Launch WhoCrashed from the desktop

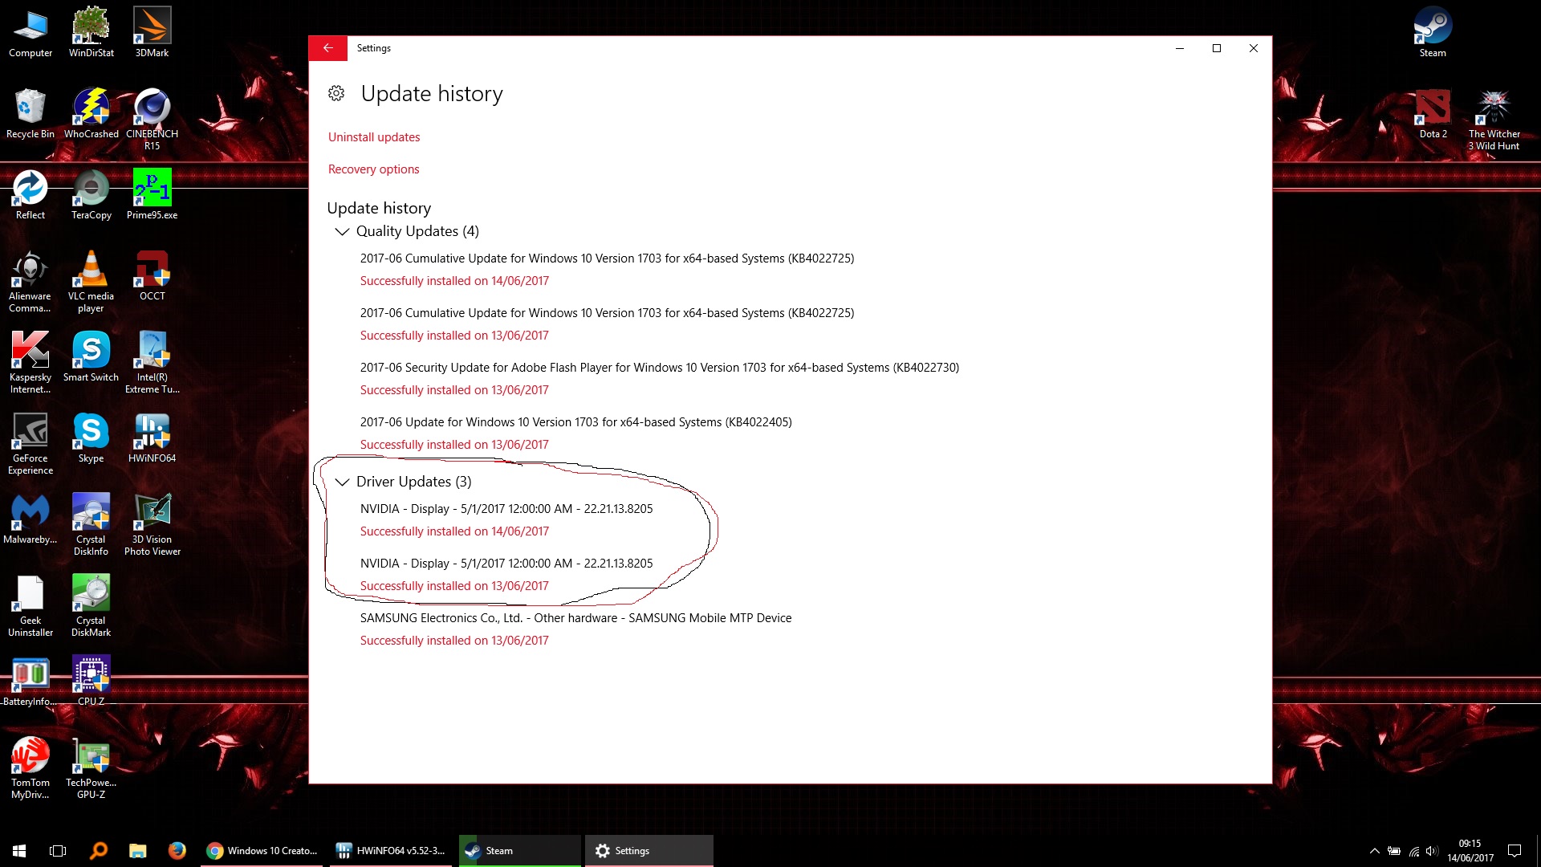coord(91,114)
